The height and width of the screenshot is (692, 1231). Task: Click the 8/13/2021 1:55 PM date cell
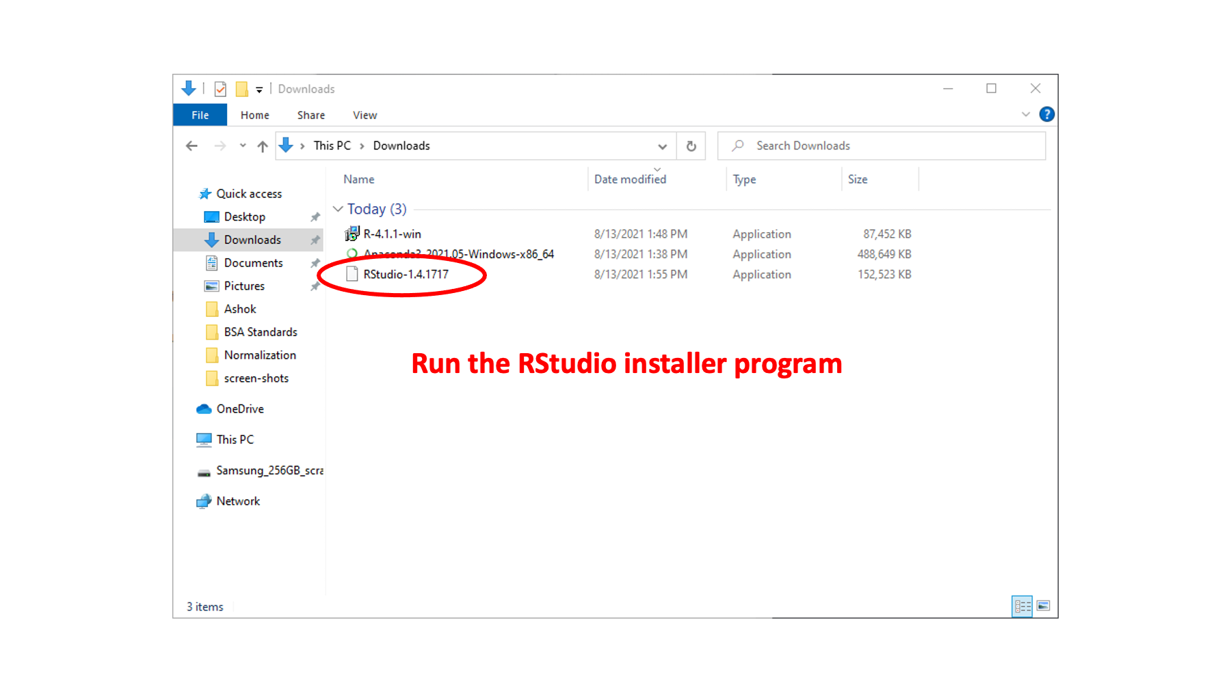tap(641, 274)
